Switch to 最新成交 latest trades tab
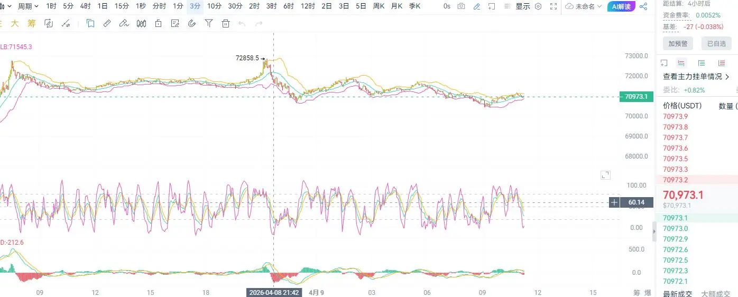The height and width of the screenshot is (297, 738). pos(677,293)
